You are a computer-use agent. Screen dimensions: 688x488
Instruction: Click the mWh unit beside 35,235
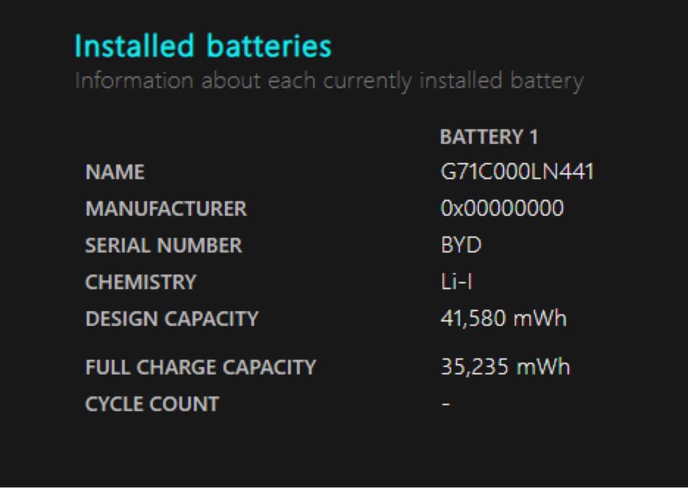click(x=543, y=367)
